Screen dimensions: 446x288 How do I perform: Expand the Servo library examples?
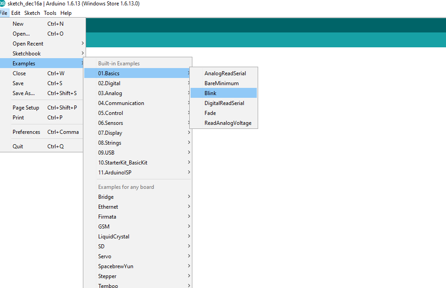click(105, 256)
